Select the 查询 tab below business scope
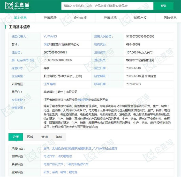Image resolution: width=181 pixels, height=177 pixels. [44, 137]
